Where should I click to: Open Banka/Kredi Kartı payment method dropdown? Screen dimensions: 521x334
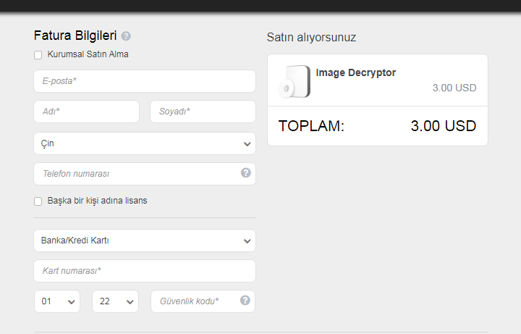tap(145, 241)
